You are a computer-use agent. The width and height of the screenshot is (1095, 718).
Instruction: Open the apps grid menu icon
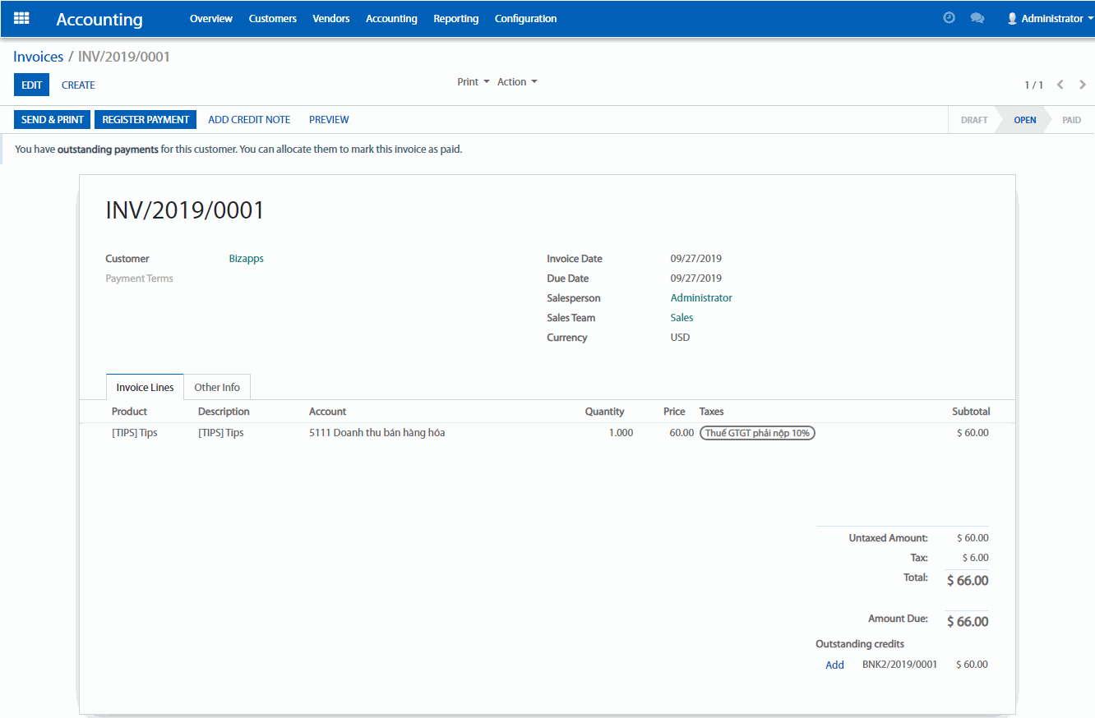(21, 18)
